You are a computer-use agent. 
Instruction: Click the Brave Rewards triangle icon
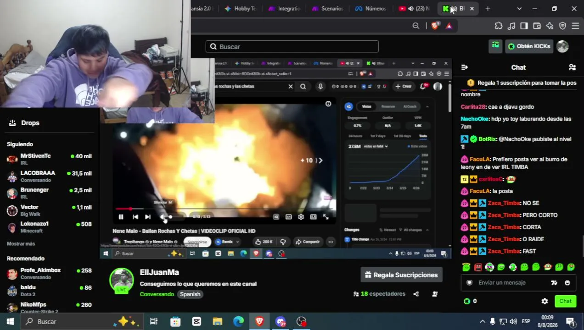(x=449, y=26)
